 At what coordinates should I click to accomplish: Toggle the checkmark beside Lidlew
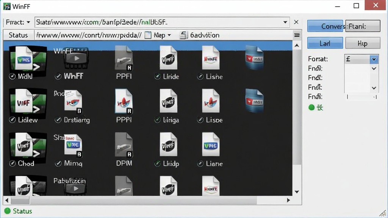pyautogui.click(x=12, y=120)
